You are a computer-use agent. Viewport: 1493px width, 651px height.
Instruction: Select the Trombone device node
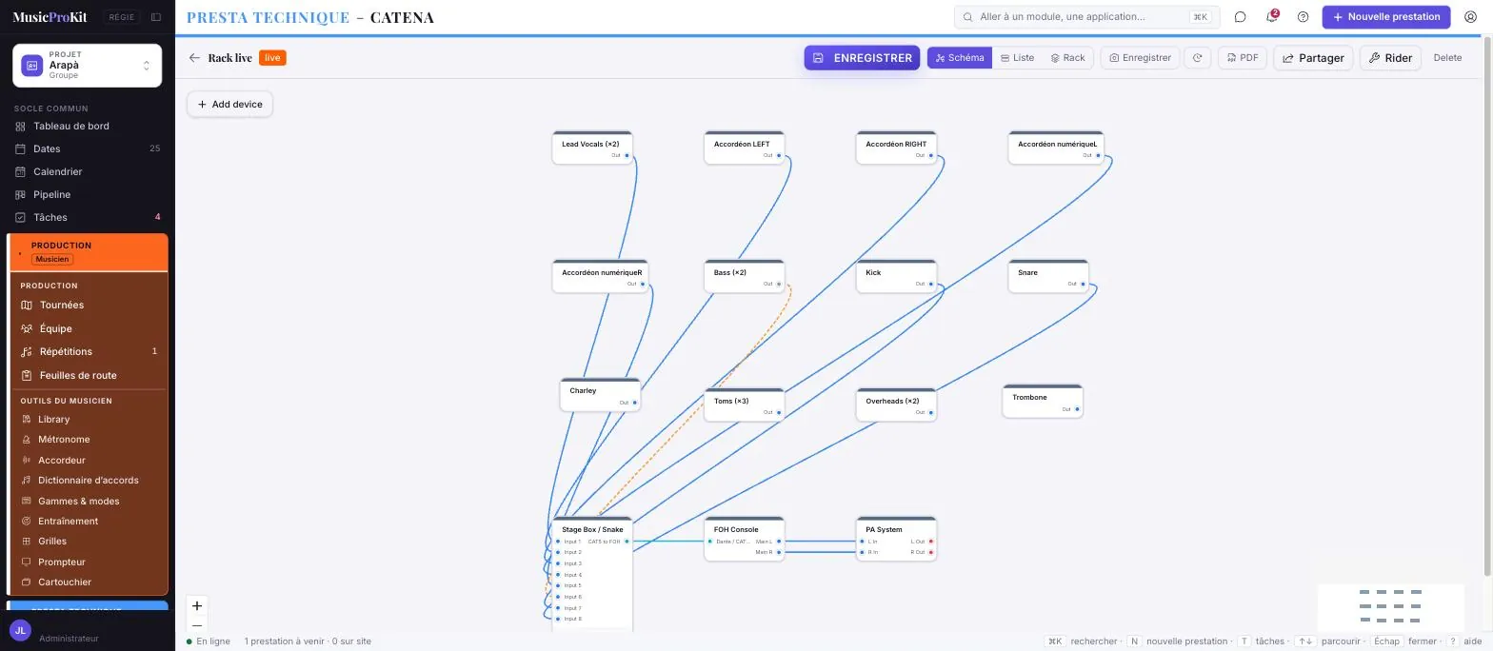click(1043, 402)
